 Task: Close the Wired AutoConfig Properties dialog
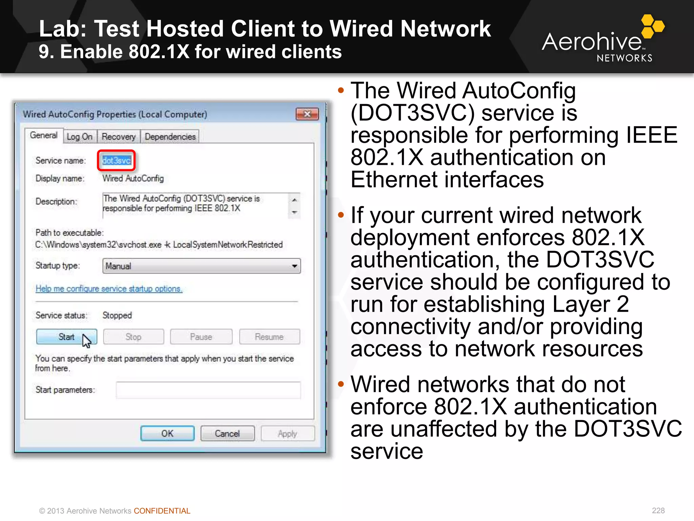click(x=307, y=114)
